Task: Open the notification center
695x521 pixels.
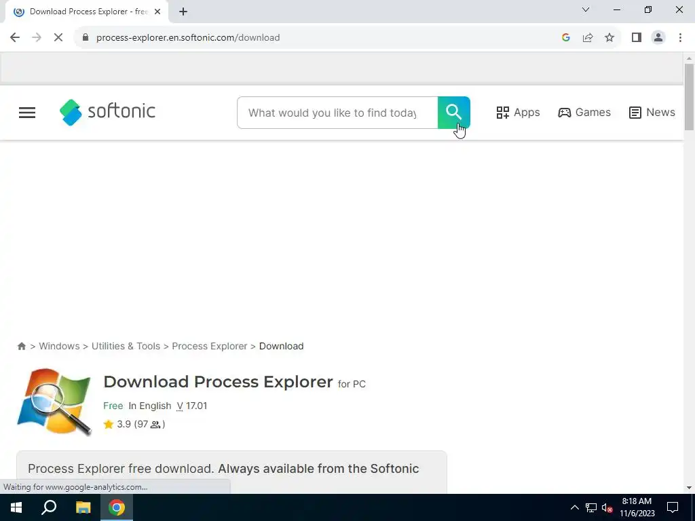Action: tap(673, 507)
